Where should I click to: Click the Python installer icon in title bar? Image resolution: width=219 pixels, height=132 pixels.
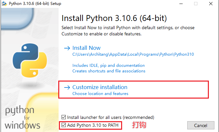4,4
